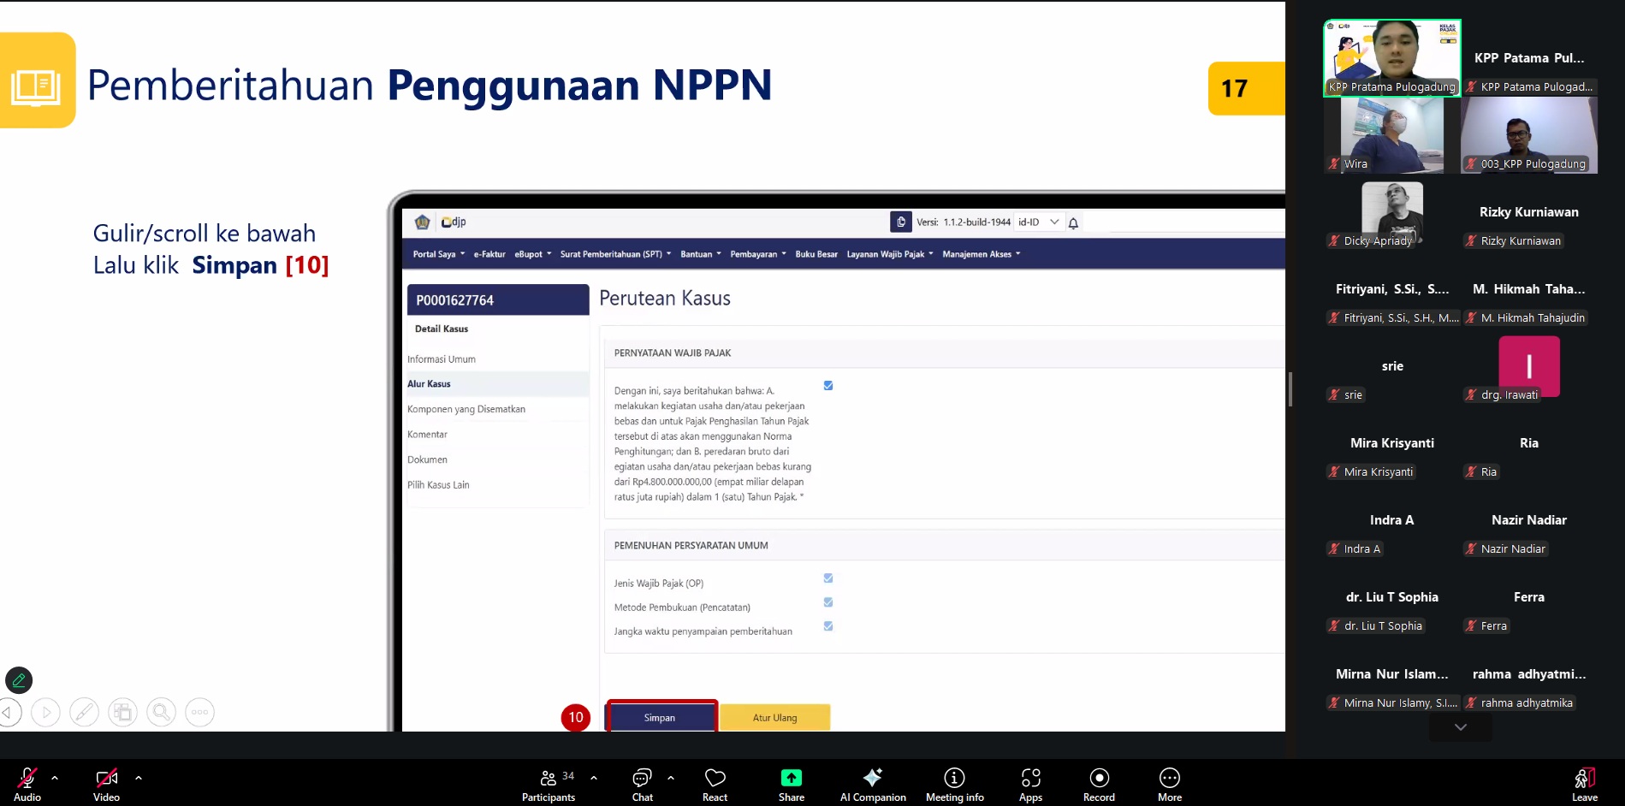Open the ellipsis more-options icon near the slide tools

coord(199,711)
